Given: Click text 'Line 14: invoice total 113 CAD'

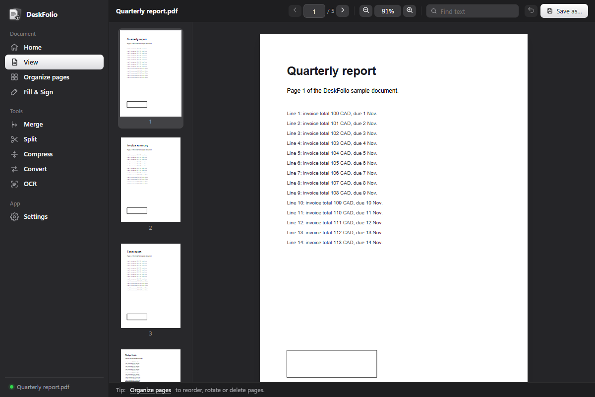Looking at the screenshot, I should 320,243.
